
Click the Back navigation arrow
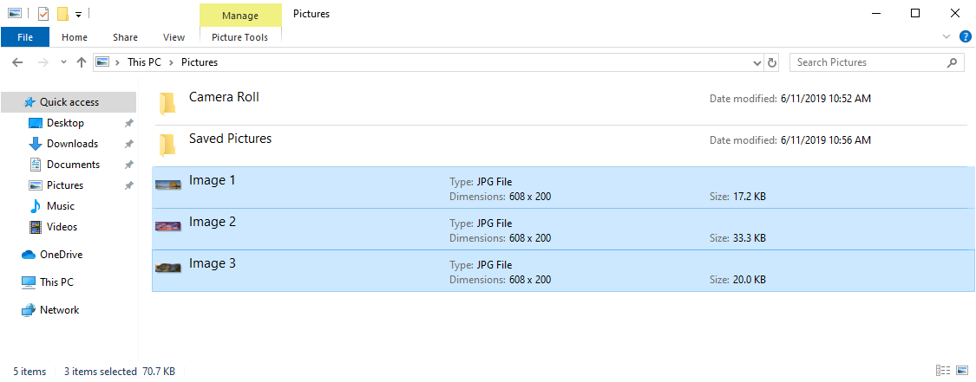click(x=17, y=62)
